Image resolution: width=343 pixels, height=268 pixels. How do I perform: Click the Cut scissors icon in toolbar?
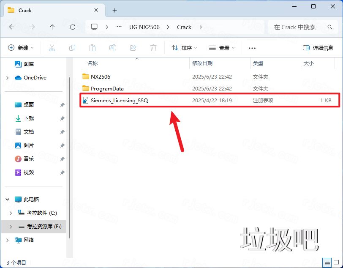coord(52,48)
